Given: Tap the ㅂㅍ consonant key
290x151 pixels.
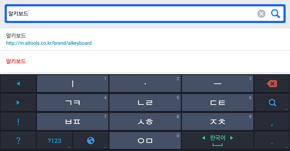Looking at the screenshot, I should 72,122.
